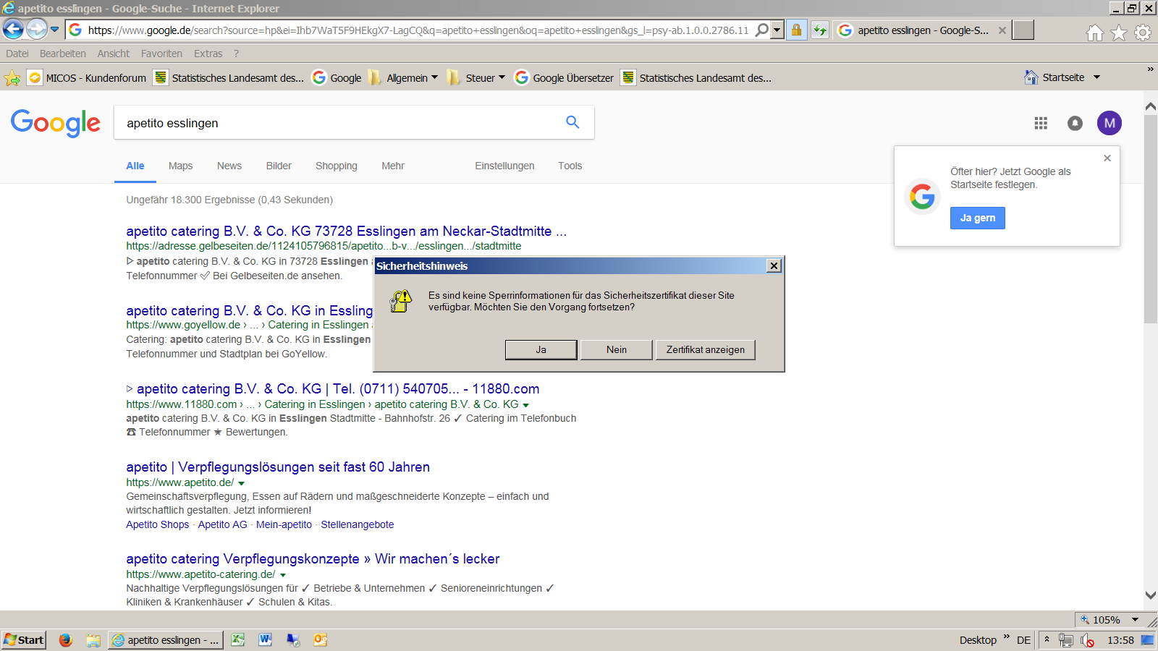The width and height of the screenshot is (1158, 651).
Task: Show more favorites bar chevron
Action: click(1150, 69)
